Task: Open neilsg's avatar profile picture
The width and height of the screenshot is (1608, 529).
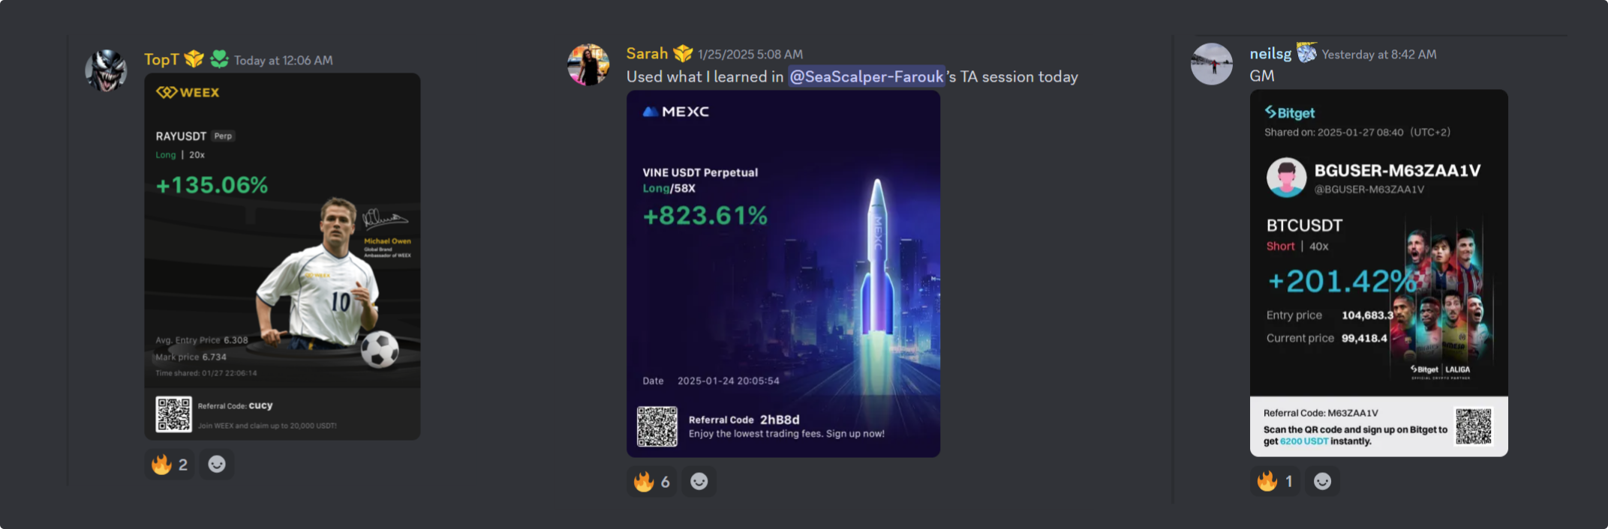Action: pos(1212,64)
